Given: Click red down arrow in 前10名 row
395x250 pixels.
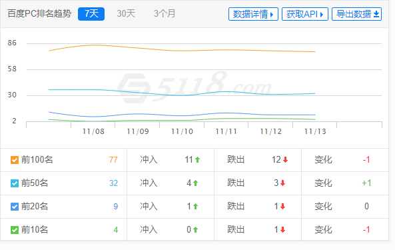Looking at the screenshot, I should click(x=282, y=229).
